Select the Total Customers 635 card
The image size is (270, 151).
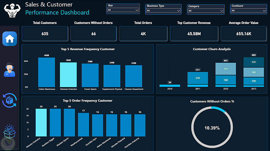point(45,33)
